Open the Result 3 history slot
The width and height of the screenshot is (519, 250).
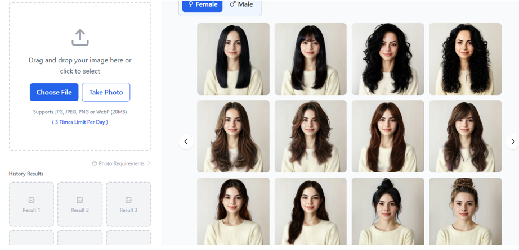[x=128, y=204]
